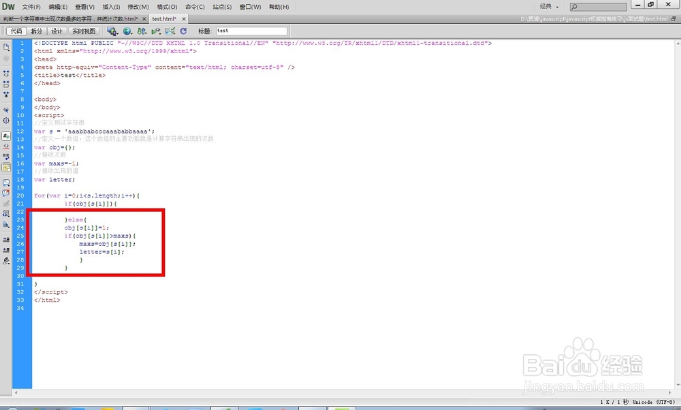Click the 'letter=s[i];' code line

(101, 251)
